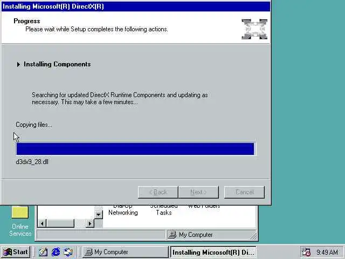Click the Copying files progress bar

135,149
